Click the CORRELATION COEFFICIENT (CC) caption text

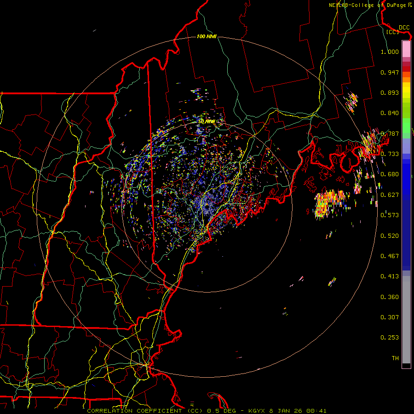145,411
